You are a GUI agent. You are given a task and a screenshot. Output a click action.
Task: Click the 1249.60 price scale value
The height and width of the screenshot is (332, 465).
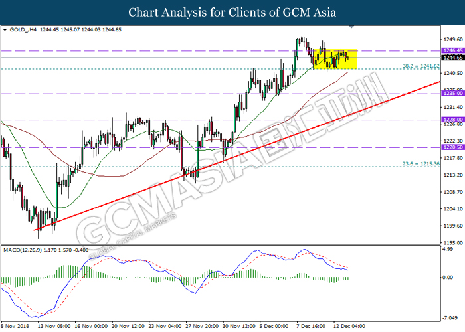click(453, 39)
